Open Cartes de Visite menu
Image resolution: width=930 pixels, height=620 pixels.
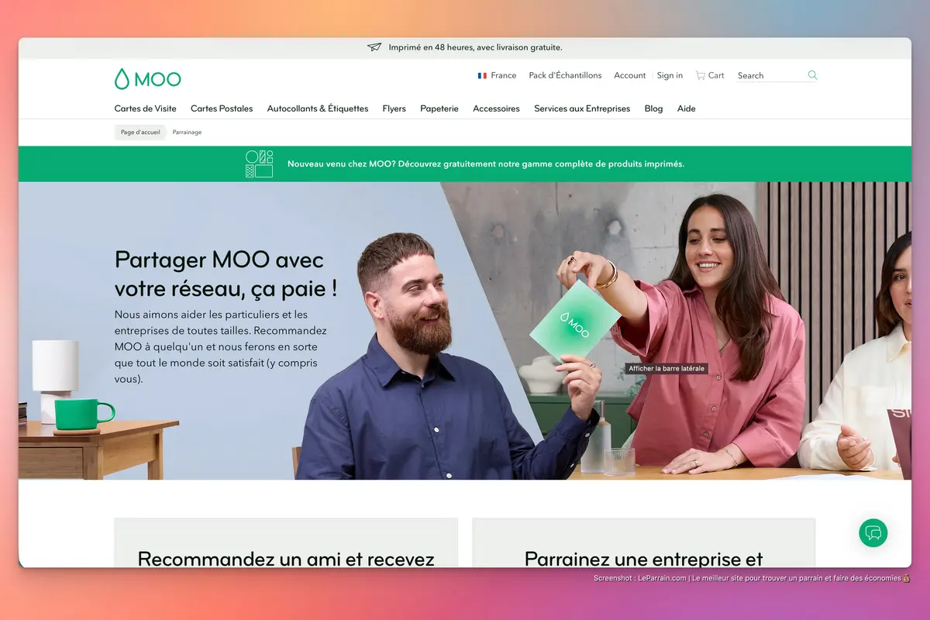click(146, 108)
